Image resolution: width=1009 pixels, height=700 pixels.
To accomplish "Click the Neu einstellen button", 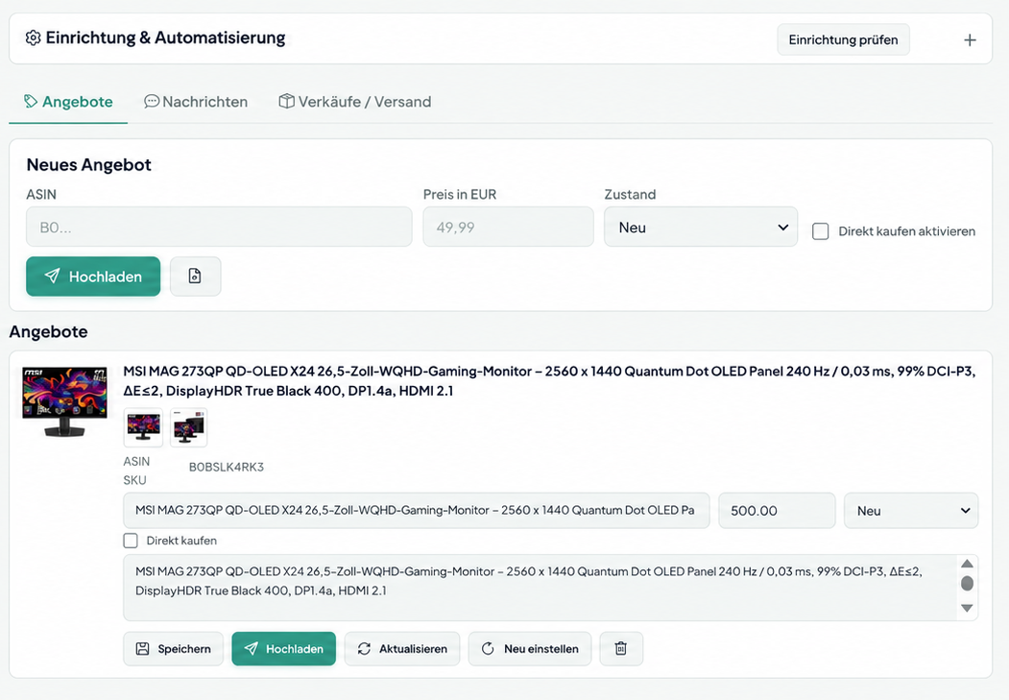I will [530, 648].
